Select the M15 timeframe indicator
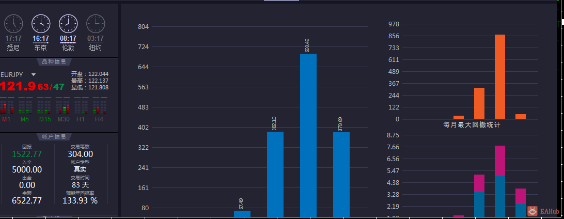Image resolution: width=564 pixels, height=219 pixels. click(x=45, y=119)
